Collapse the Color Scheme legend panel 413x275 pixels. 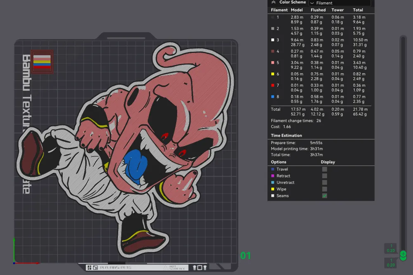coord(273,2)
